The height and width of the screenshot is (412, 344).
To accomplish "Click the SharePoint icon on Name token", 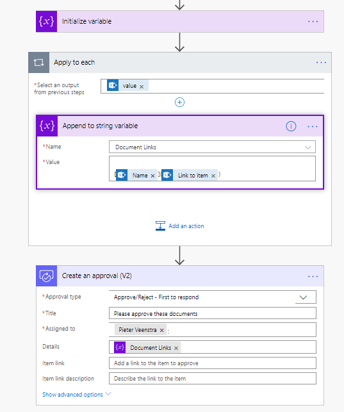I will 122,175.
